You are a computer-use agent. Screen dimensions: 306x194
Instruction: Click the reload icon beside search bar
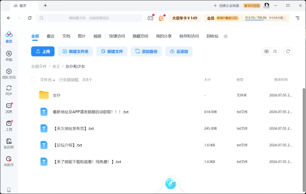30,18
